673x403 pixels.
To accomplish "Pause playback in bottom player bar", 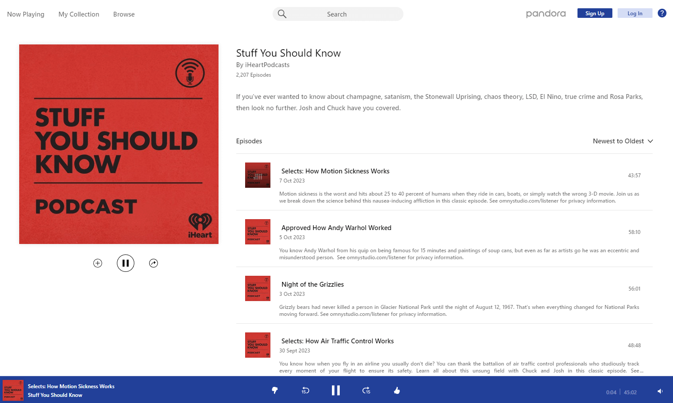I will click(x=336, y=390).
